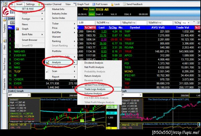Screen dimensions: 201x136
Task: Click the Graph chart icon in menu
Action: [17, 29]
